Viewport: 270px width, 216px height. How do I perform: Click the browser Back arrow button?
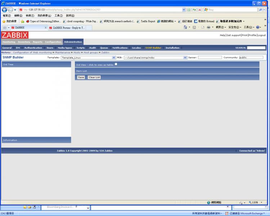pos(4,10)
